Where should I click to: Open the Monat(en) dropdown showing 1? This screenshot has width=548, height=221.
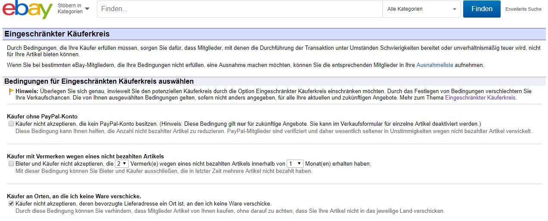(x=295, y=164)
